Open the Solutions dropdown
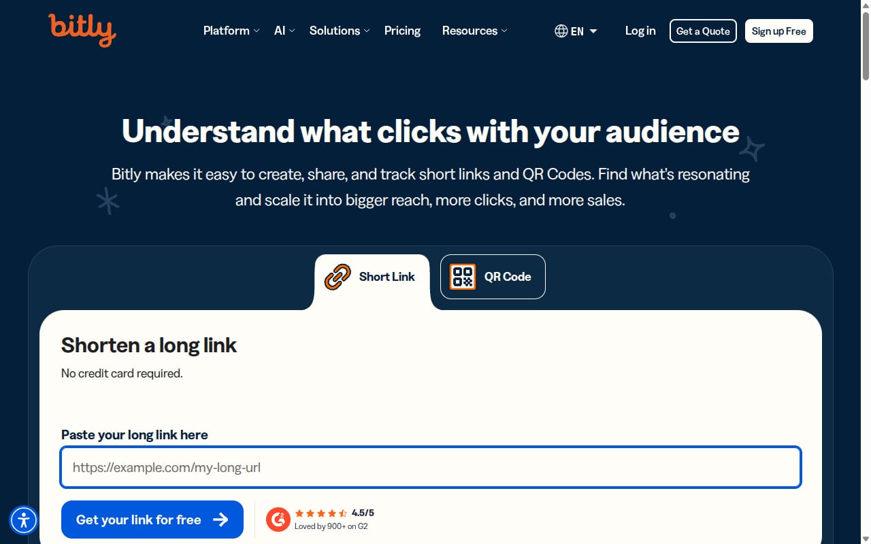Image resolution: width=871 pixels, height=544 pixels. (340, 31)
